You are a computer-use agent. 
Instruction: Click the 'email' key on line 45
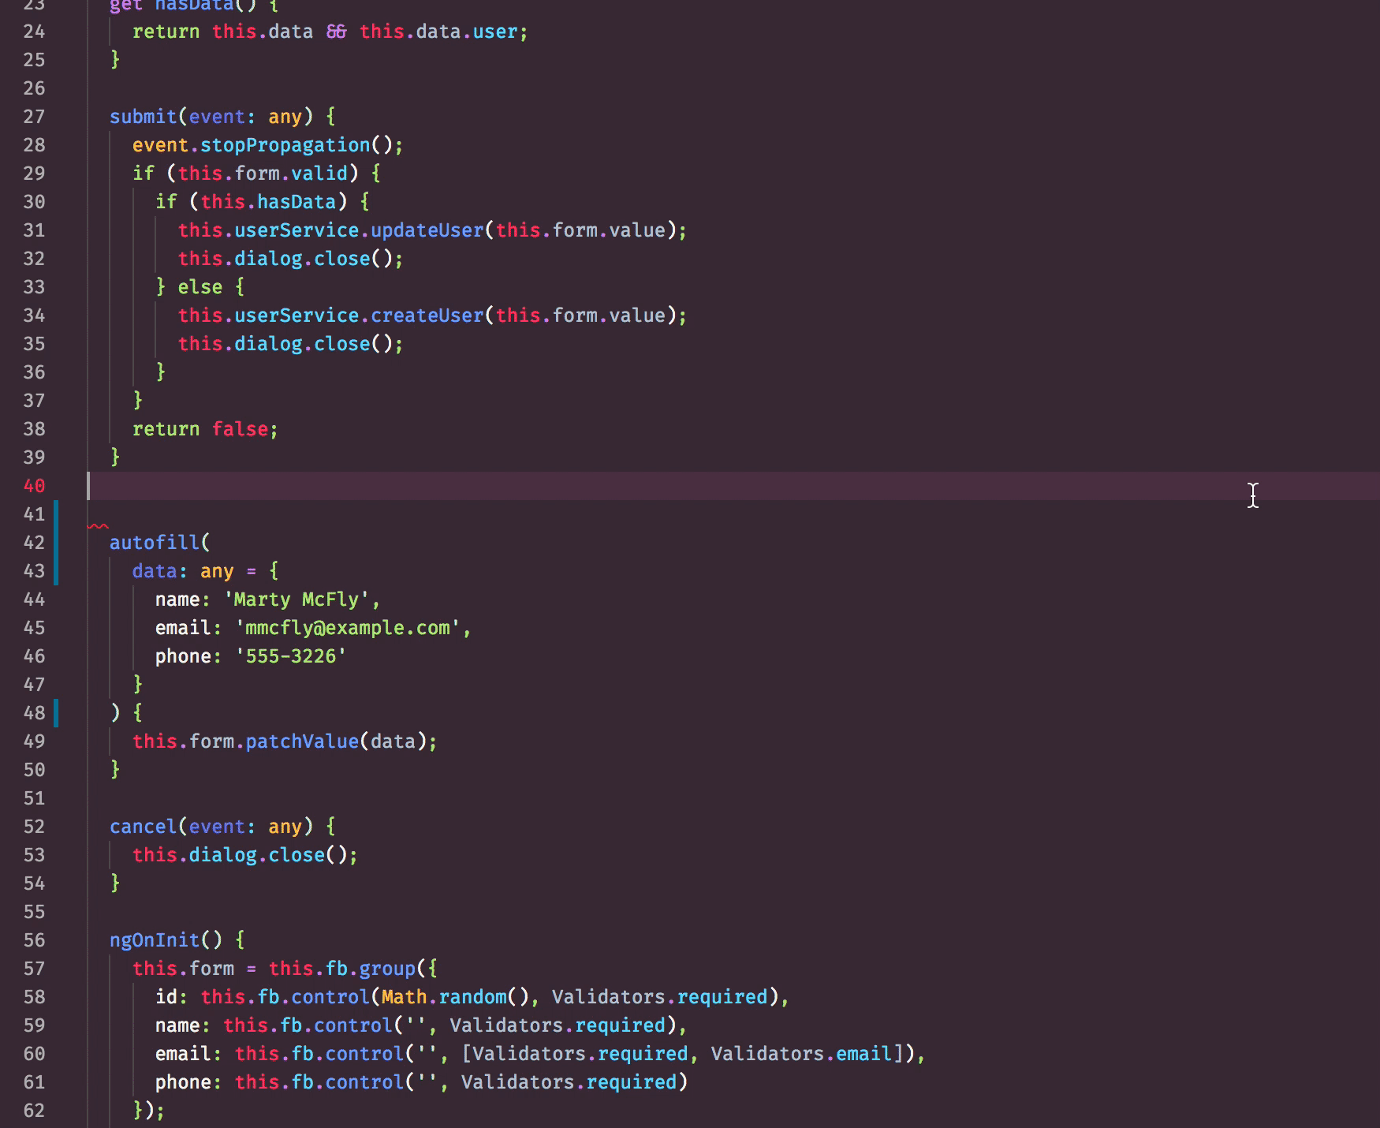[x=183, y=628]
